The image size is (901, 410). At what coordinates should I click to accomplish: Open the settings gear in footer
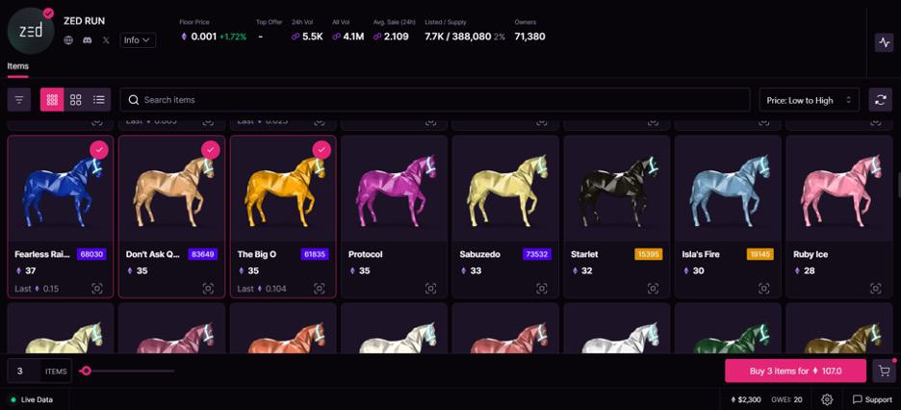click(x=827, y=399)
